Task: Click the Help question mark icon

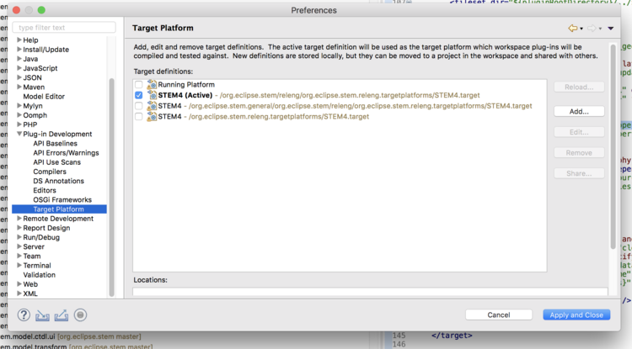Action: 25,315
